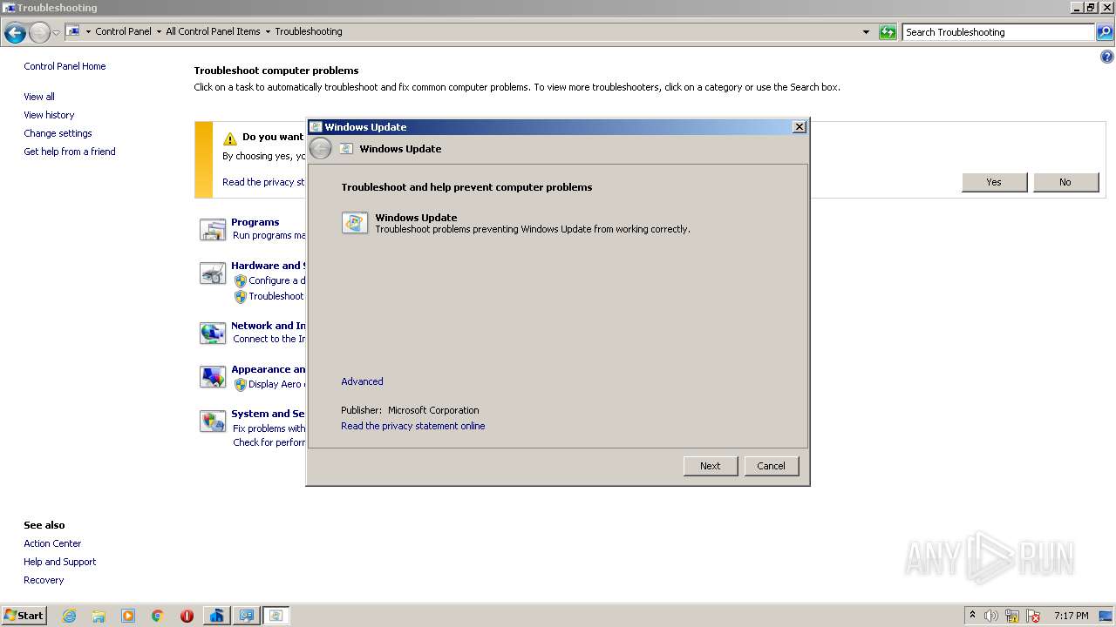Click the Yes button in the yellow banner

click(994, 182)
